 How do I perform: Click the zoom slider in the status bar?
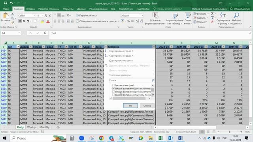[x=230, y=132]
